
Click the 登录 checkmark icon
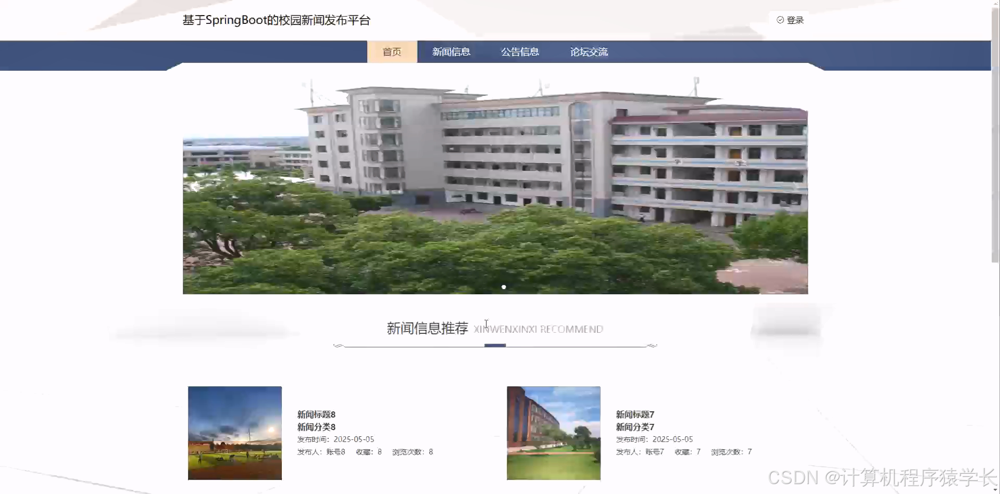coord(780,20)
